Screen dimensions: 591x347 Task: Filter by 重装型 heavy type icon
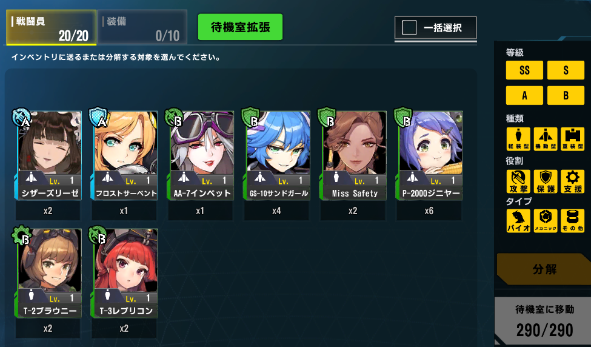[573, 139]
